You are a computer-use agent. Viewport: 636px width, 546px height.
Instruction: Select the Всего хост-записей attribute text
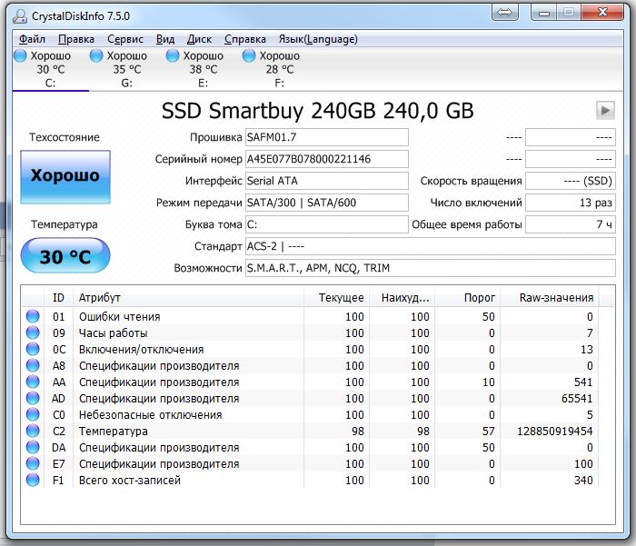130,481
